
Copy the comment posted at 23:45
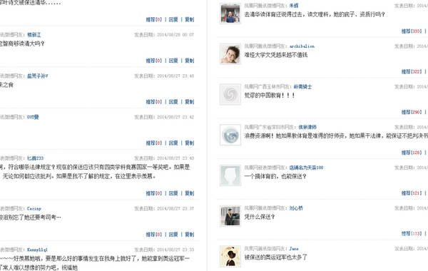190,101
